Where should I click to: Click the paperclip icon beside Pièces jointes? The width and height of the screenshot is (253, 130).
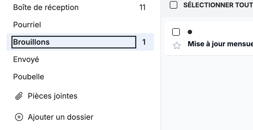pos(19,96)
